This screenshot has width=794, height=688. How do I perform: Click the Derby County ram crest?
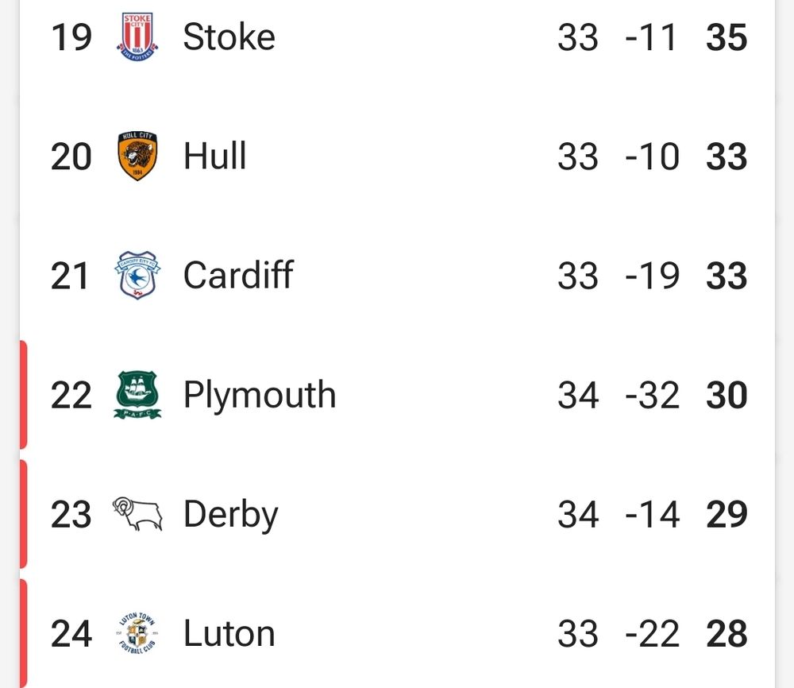[137, 514]
